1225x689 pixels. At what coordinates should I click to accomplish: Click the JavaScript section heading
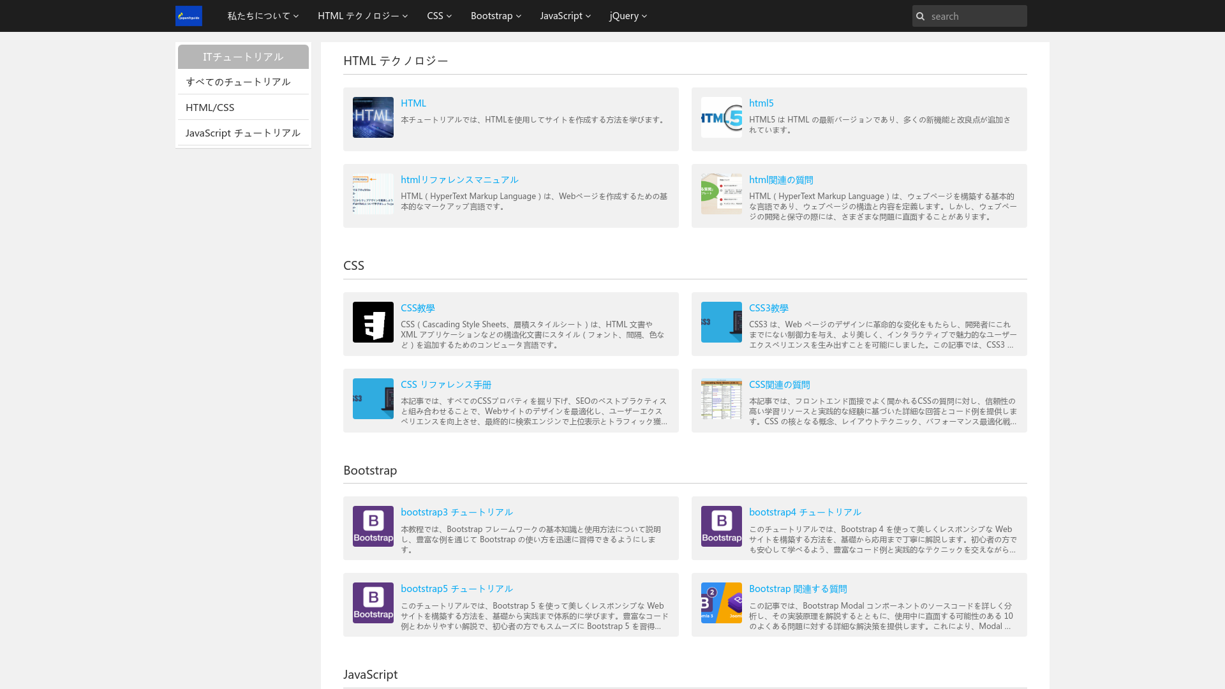point(370,674)
